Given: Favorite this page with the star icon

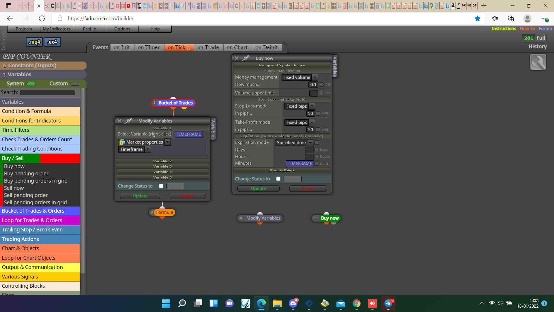Looking at the screenshot, I should pos(478,18).
